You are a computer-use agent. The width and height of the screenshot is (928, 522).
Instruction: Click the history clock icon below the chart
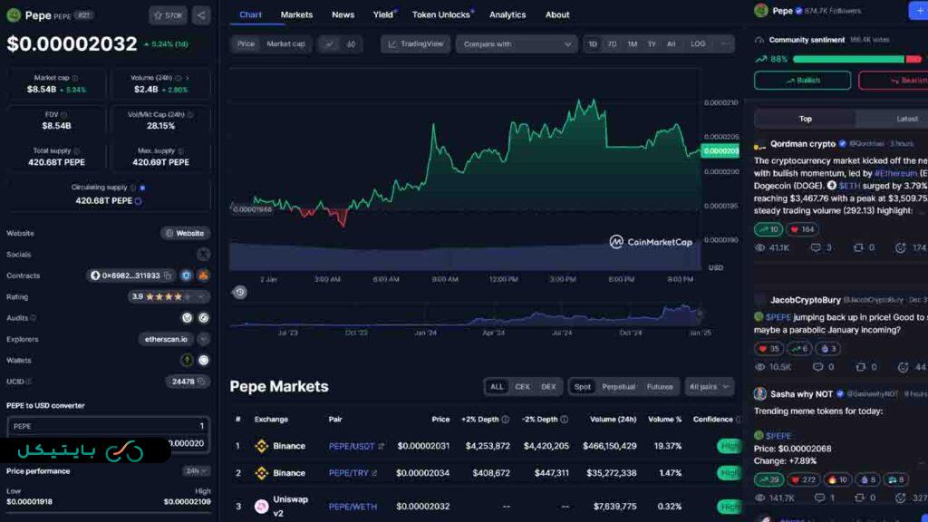(x=240, y=292)
